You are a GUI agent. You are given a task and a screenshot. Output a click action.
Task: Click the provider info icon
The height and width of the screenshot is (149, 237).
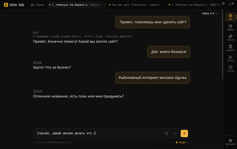[34, 36]
